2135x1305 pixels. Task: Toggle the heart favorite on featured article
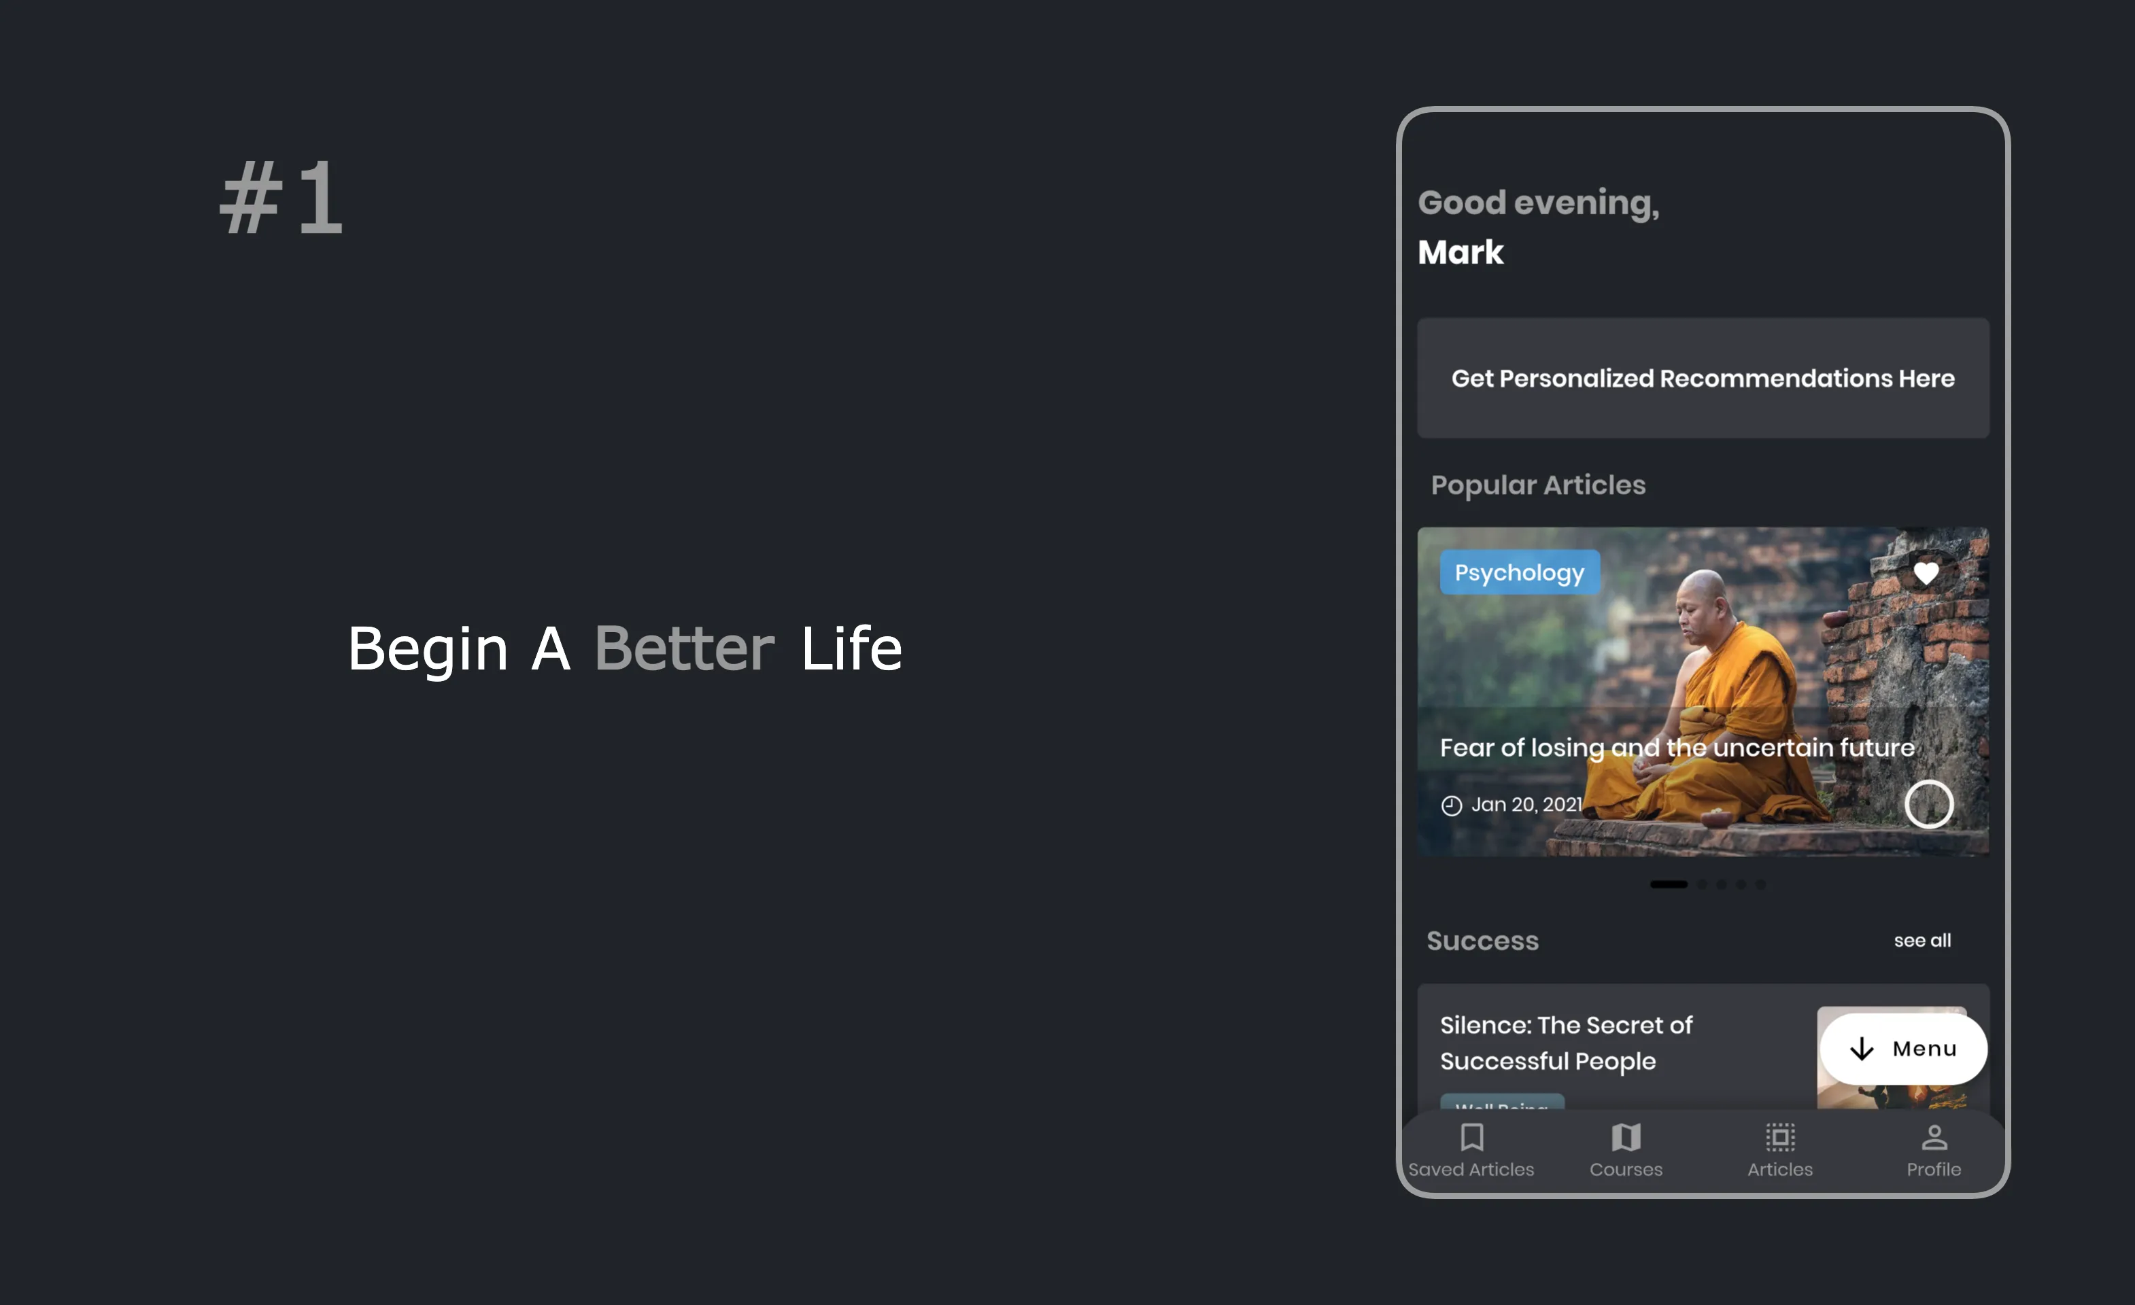pyautogui.click(x=1928, y=572)
